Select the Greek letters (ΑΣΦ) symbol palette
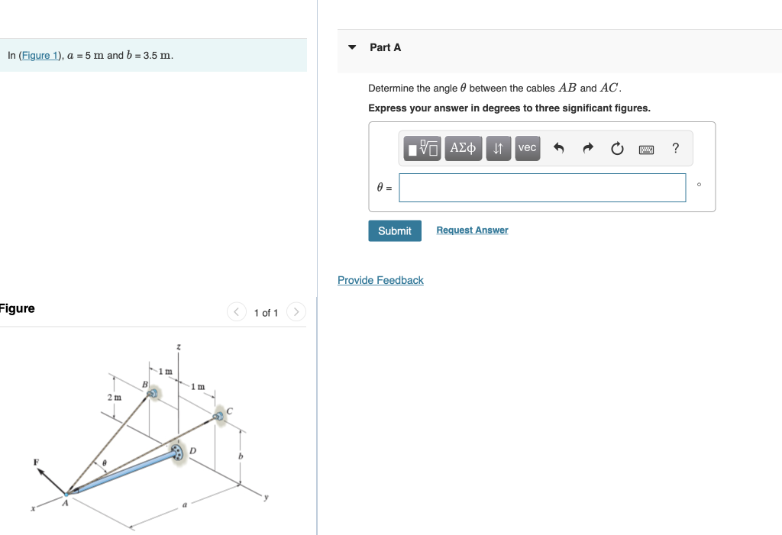782x535 pixels. [463, 148]
